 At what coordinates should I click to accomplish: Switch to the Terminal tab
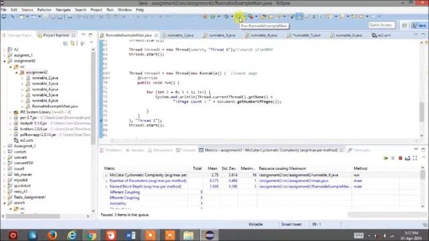point(359,150)
